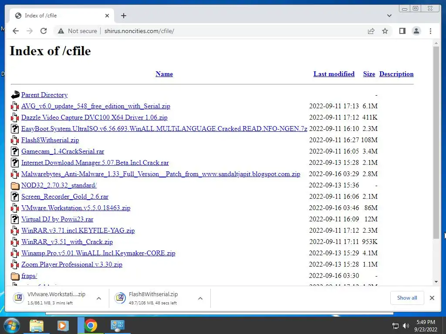
Task: Open the Control Panel taskbar icon
Action: coord(118,325)
